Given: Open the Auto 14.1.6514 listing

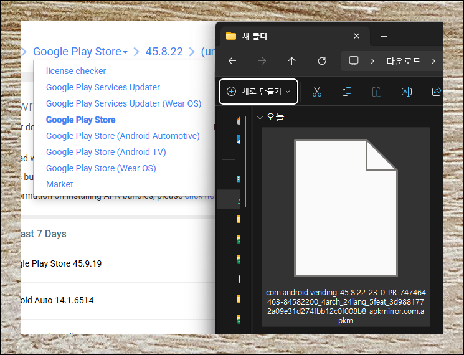Looking at the screenshot, I should pyautogui.click(x=57, y=300).
